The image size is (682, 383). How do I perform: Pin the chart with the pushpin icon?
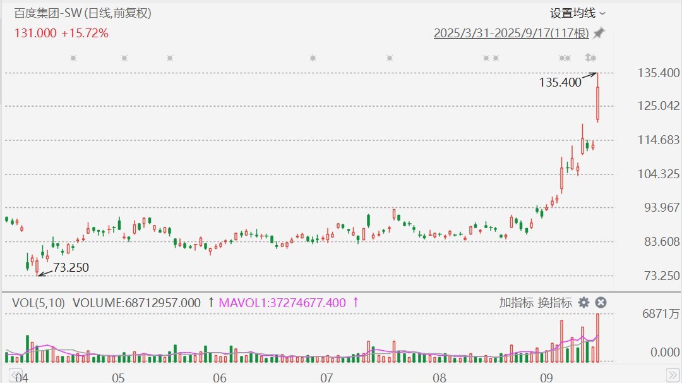click(599, 33)
